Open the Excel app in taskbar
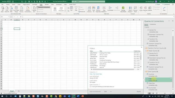175x98 pixels. coord(74,96)
